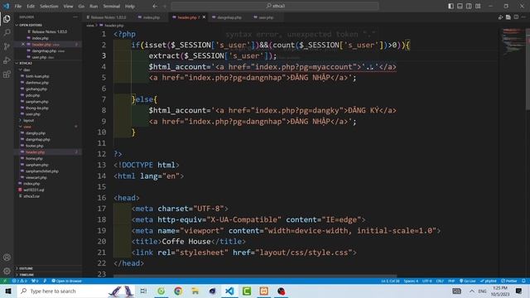530x298 pixels.
Task: Click the command center search box
Action: (x=275, y=6)
